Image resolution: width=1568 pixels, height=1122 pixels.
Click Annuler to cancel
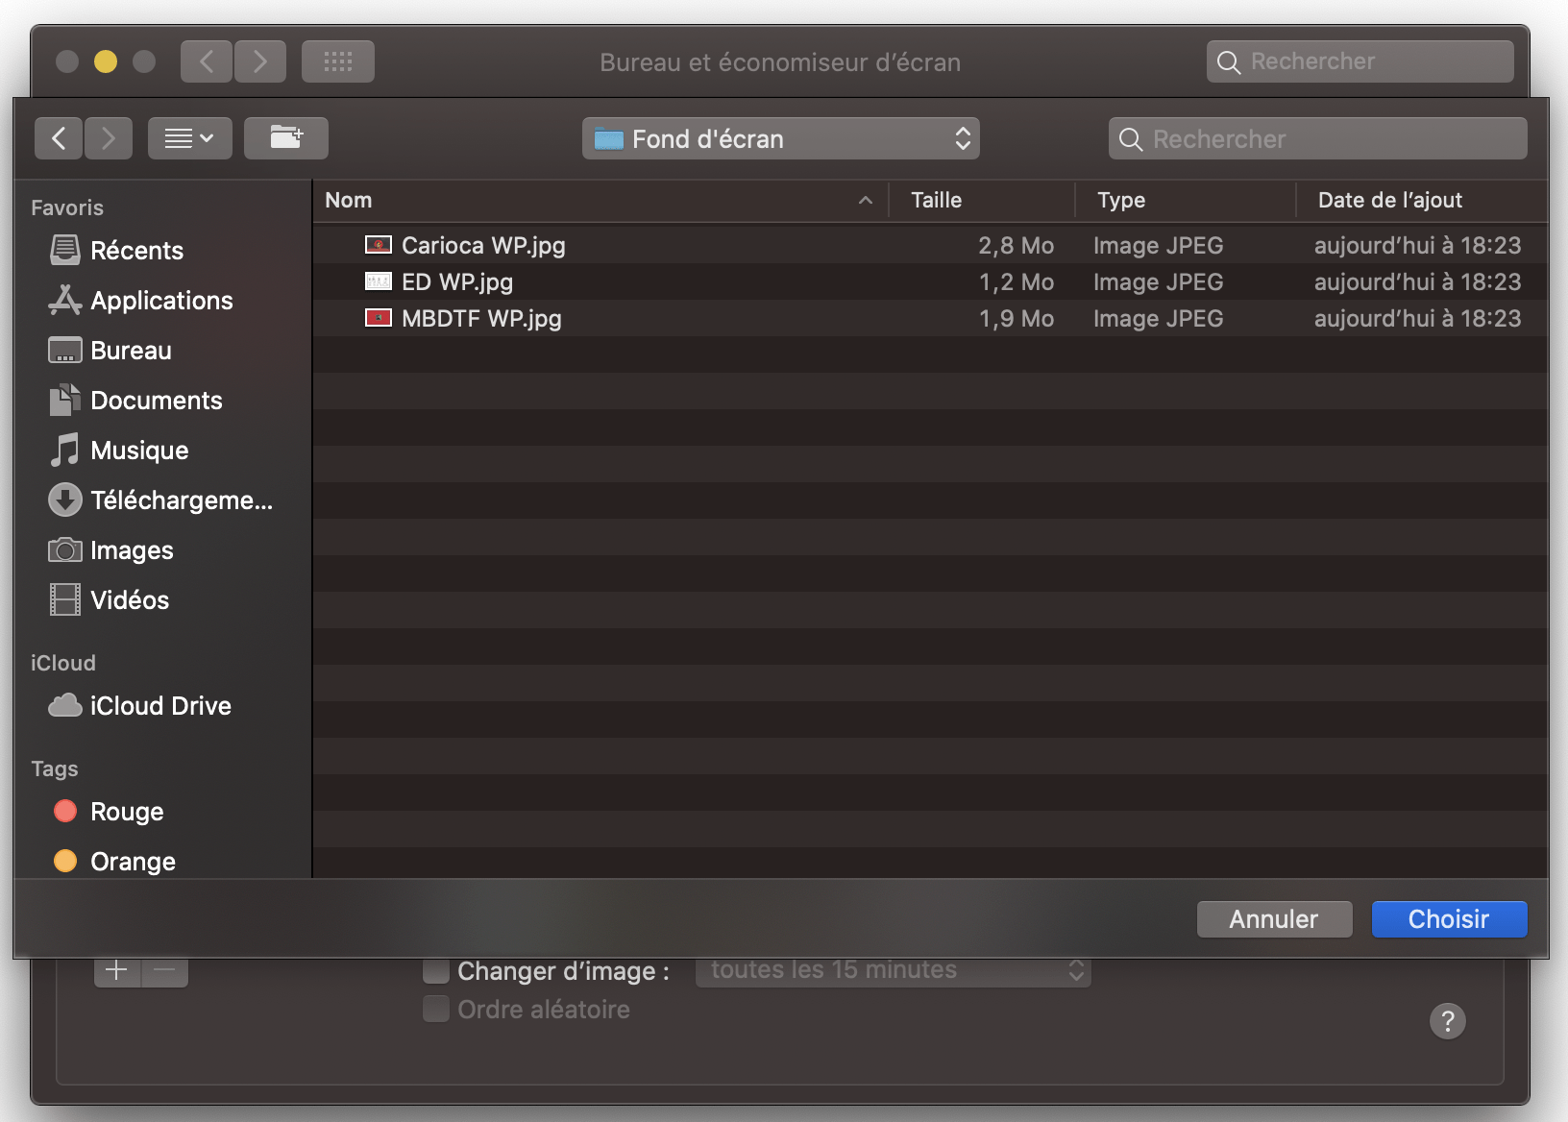(1274, 919)
